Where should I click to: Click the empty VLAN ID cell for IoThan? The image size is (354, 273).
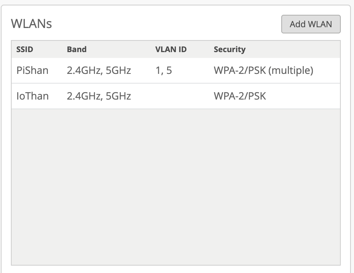coord(171,96)
